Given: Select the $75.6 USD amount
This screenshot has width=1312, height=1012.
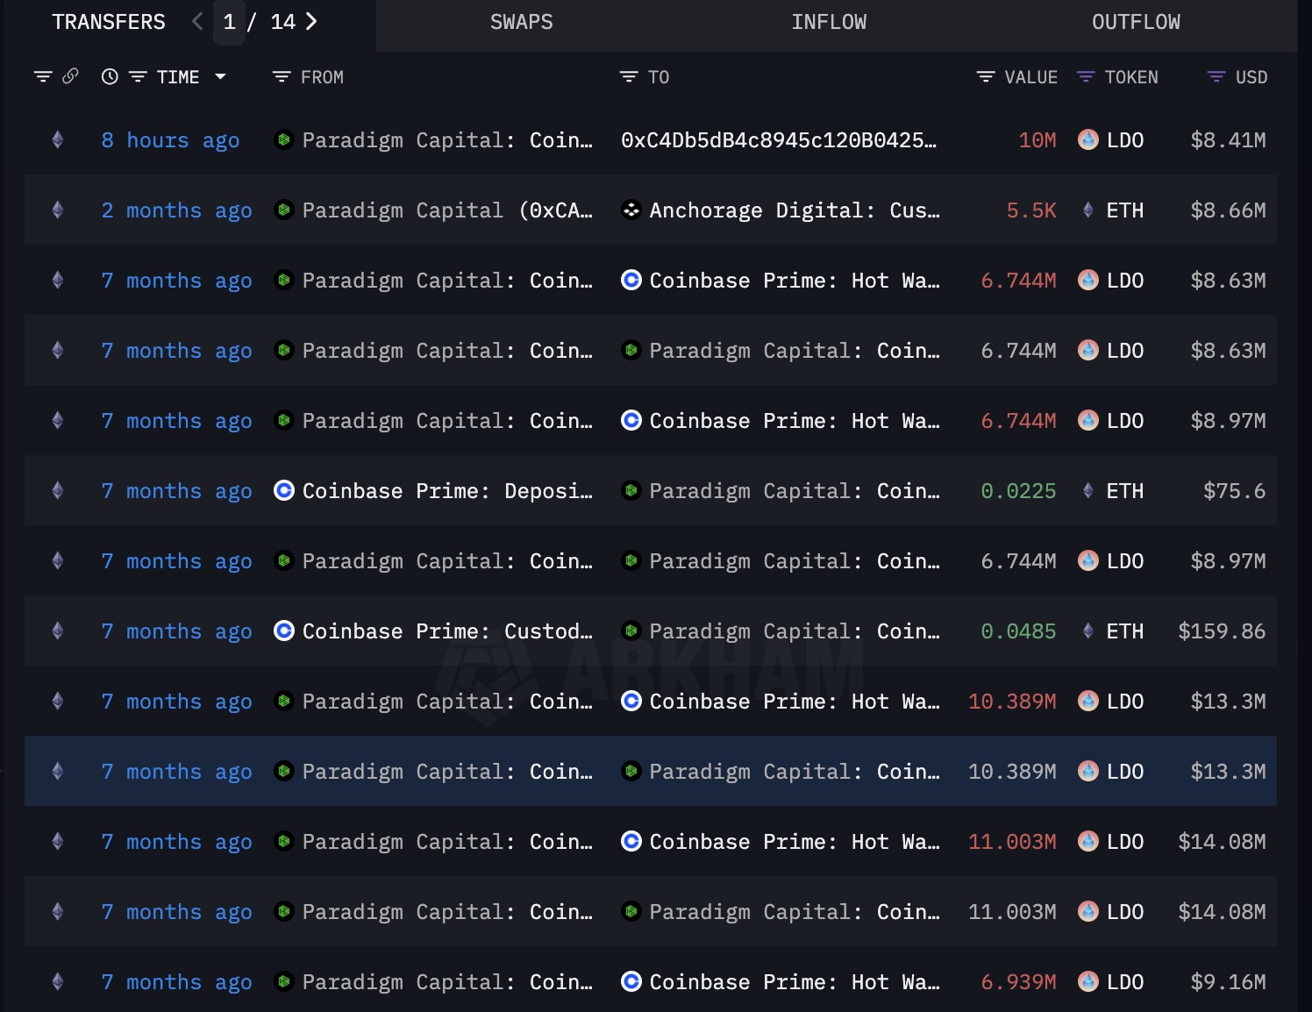Looking at the screenshot, I should point(1234,491).
